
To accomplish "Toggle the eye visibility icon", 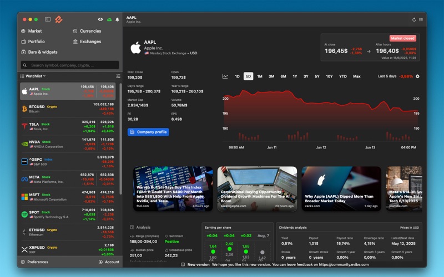I will [100, 19].
